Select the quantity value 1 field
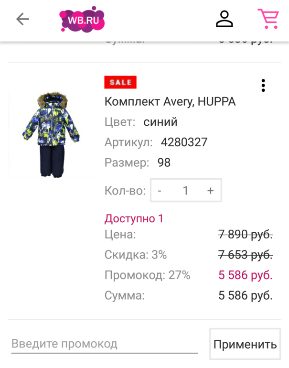Image resolution: width=289 pixels, height=368 pixels. [x=185, y=190]
